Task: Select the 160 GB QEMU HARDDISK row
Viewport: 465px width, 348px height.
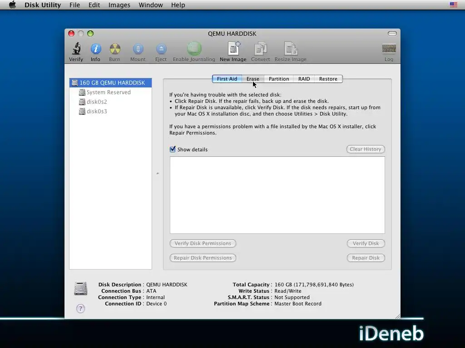Action: tap(111, 83)
